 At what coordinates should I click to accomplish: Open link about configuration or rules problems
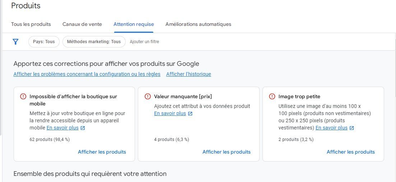[x=87, y=74]
